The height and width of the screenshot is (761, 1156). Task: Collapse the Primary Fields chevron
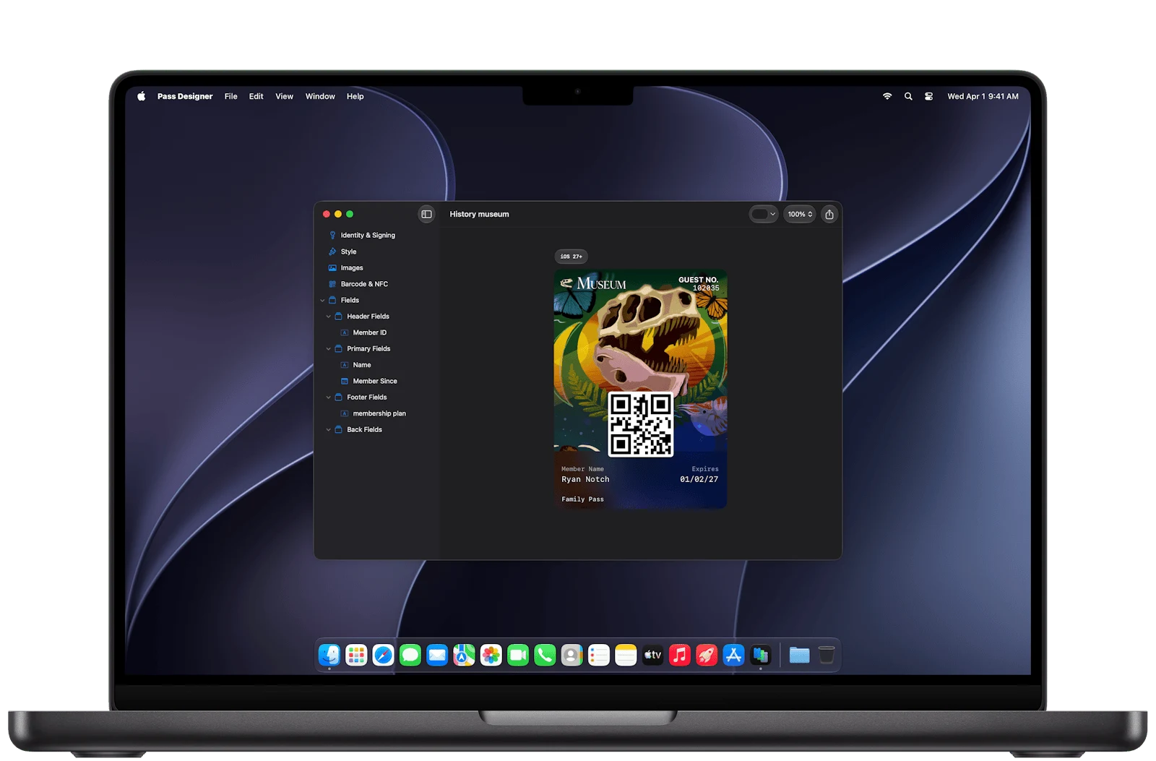point(328,348)
